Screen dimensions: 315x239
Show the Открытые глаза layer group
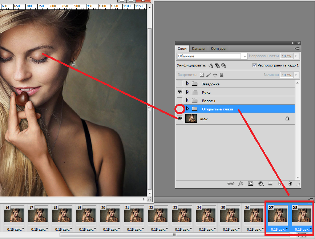coord(179,109)
